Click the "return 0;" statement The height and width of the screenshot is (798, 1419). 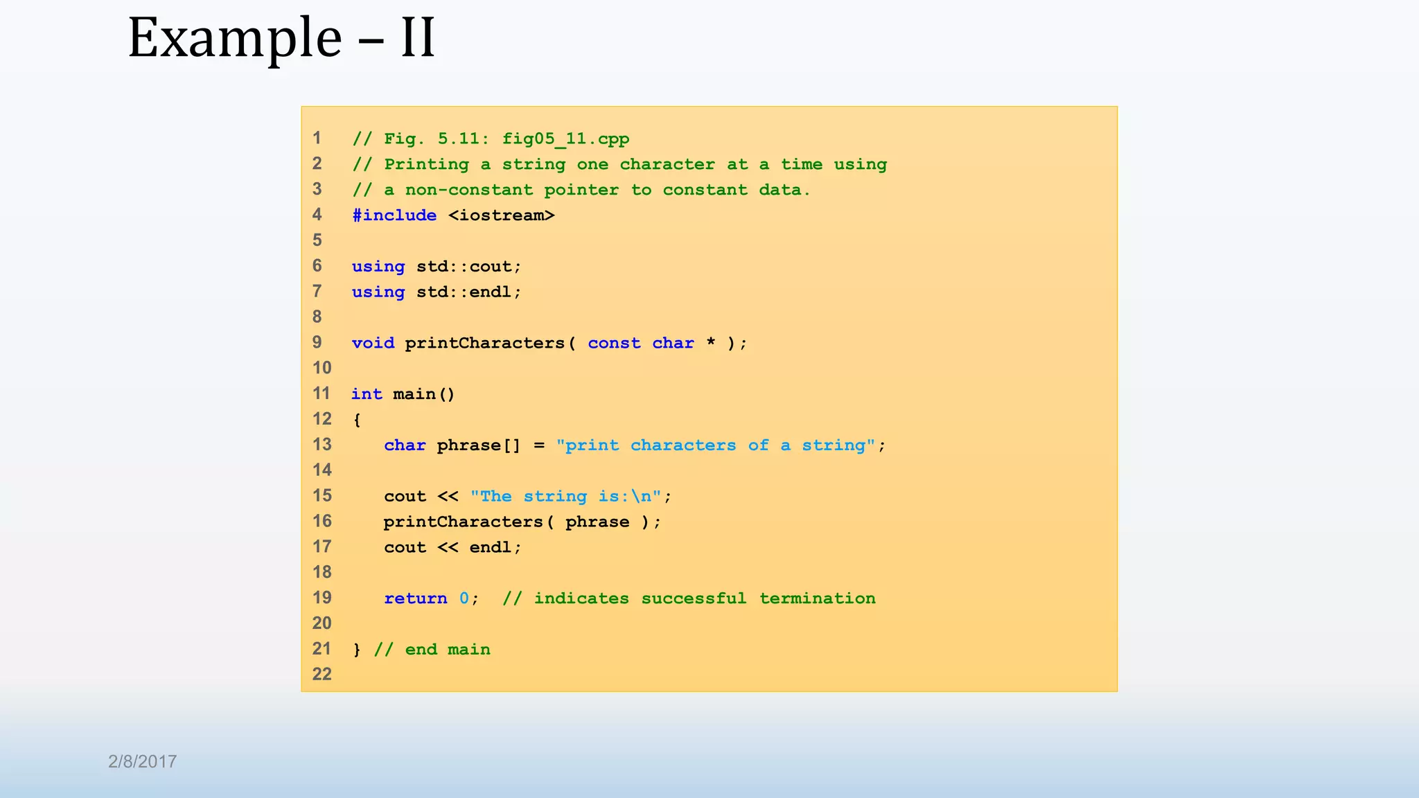(431, 598)
